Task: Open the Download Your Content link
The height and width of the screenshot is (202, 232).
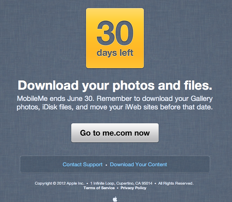Action: [x=139, y=165]
